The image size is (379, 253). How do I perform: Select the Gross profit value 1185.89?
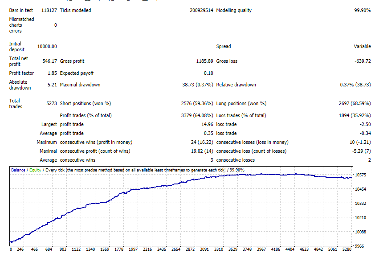click(204, 61)
